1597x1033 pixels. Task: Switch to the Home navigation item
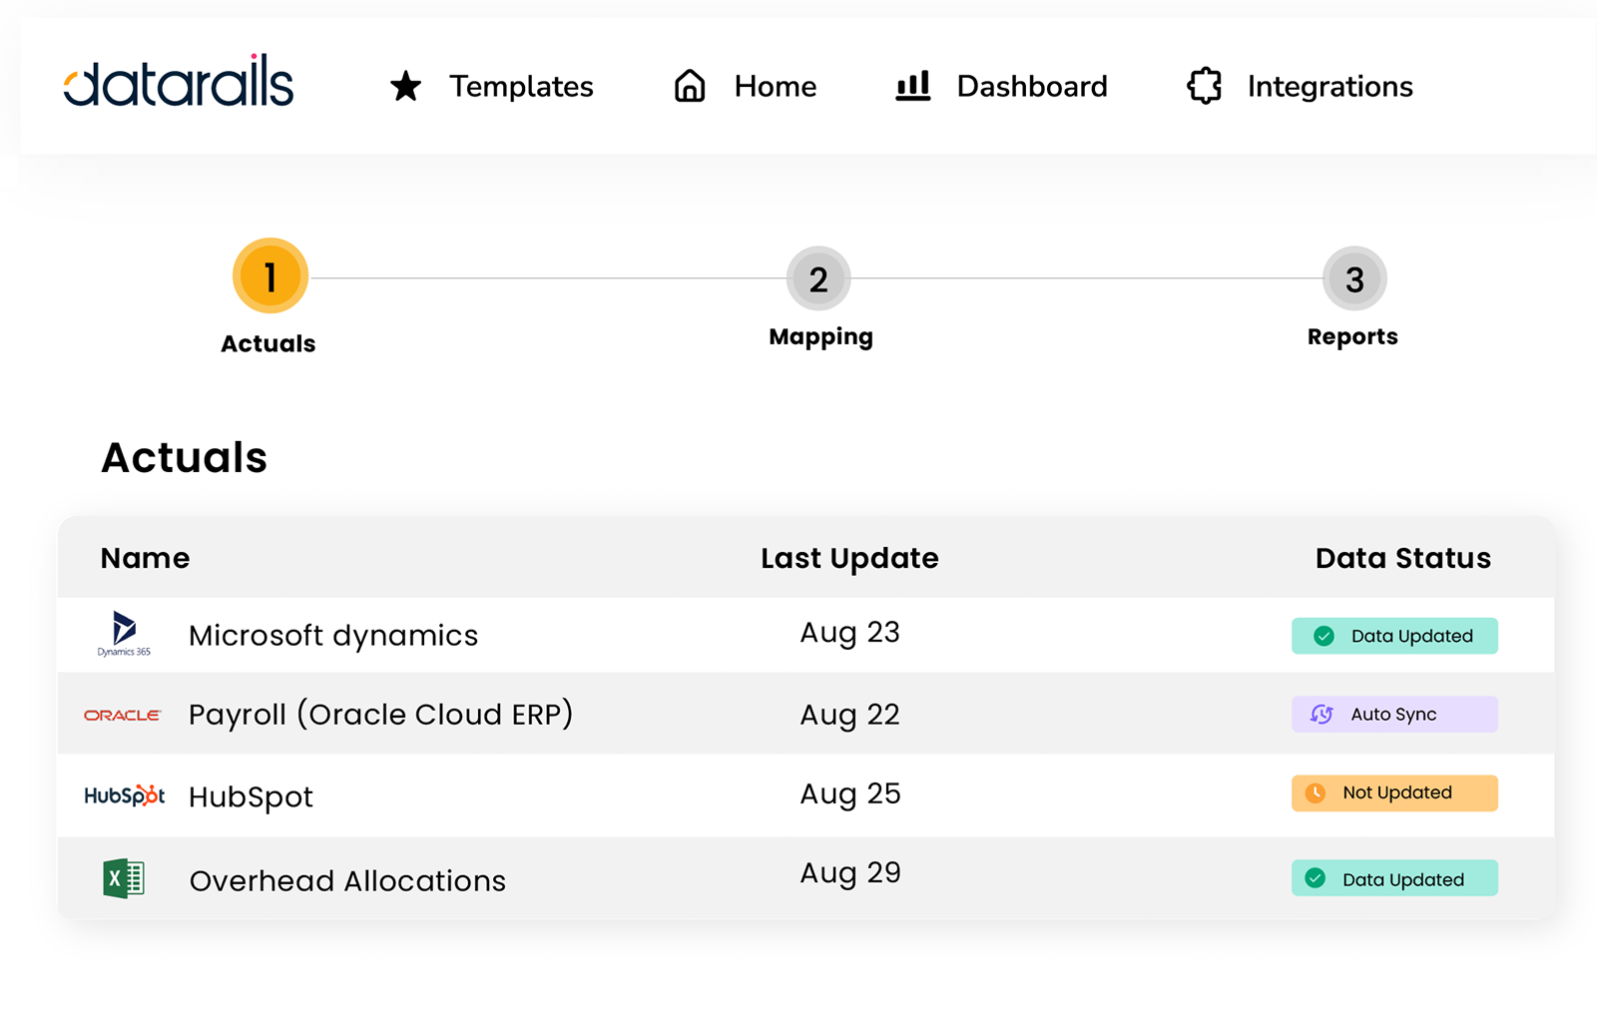tap(776, 86)
